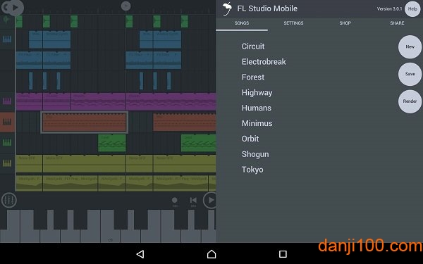Viewport: 423px width, 264px height.
Task: Create a project with the New button
Action: pyautogui.click(x=410, y=47)
